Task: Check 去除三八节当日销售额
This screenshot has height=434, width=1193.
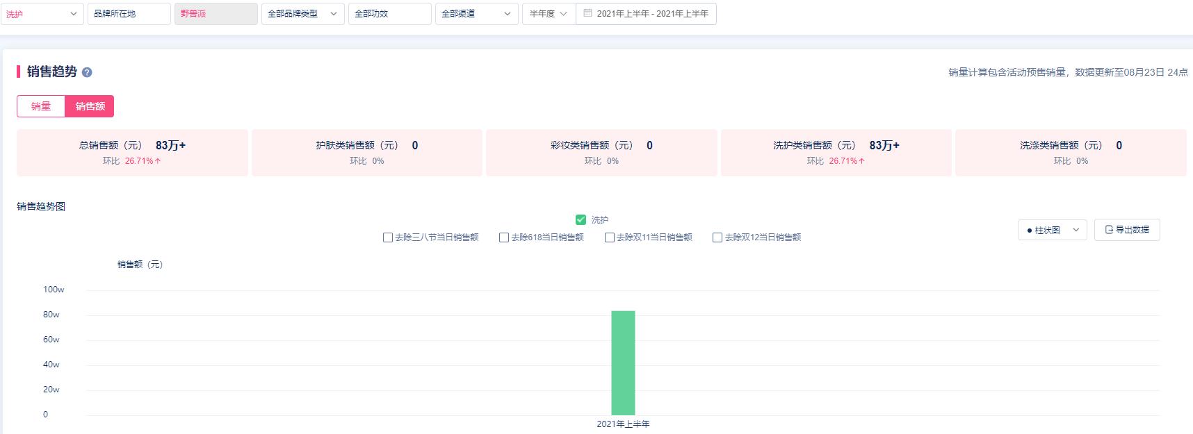Action: pyautogui.click(x=388, y=237)
